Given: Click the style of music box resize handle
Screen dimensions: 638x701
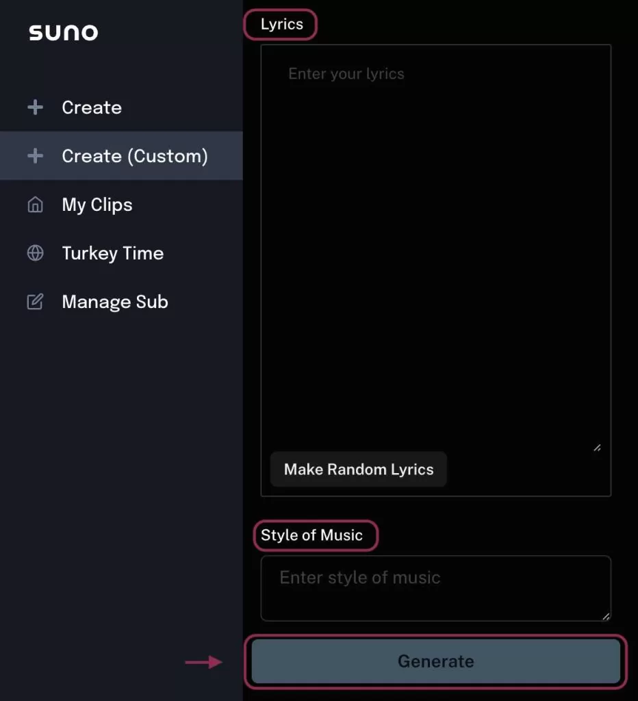Looking at the screenshot, I should pyautogui.click(x=606, y=617).
